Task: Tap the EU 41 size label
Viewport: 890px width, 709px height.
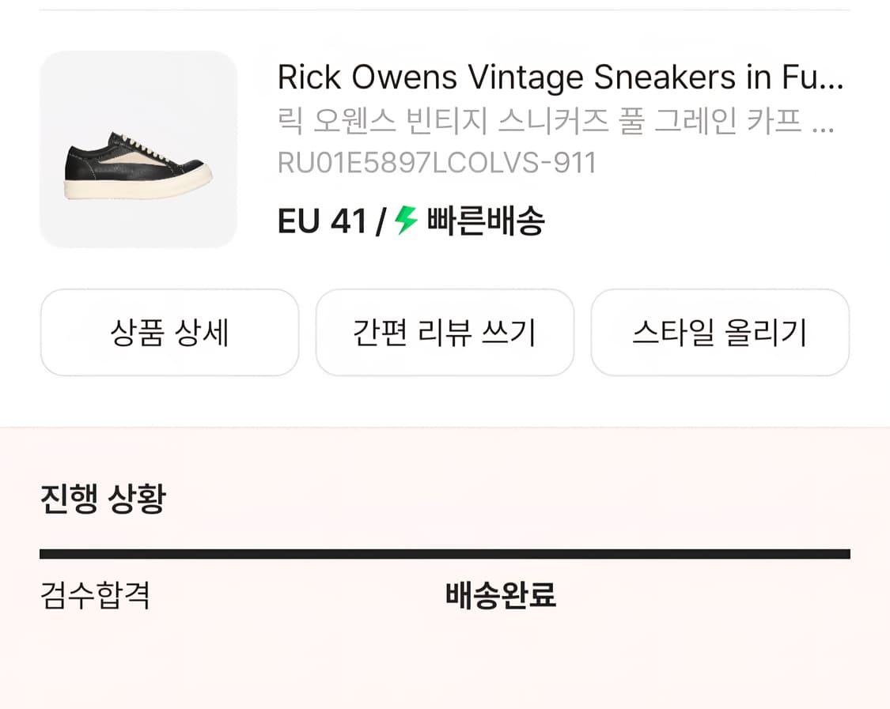Action: [x=322, y=222]
